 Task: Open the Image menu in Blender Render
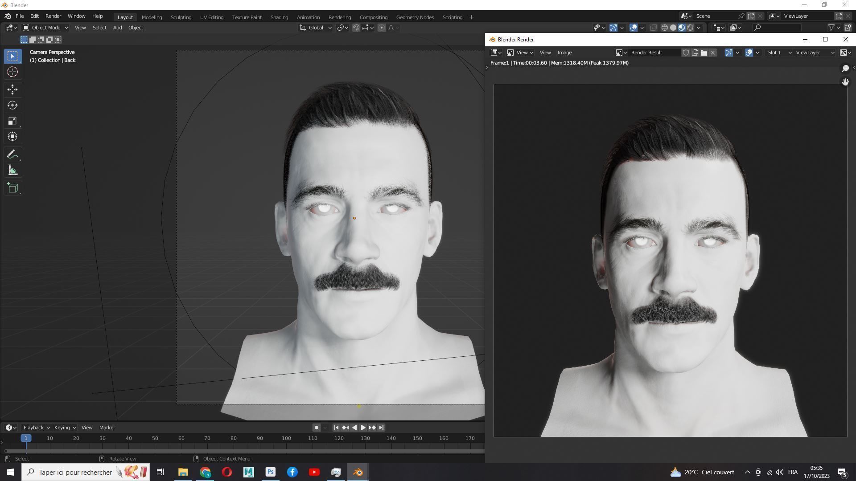564,53
